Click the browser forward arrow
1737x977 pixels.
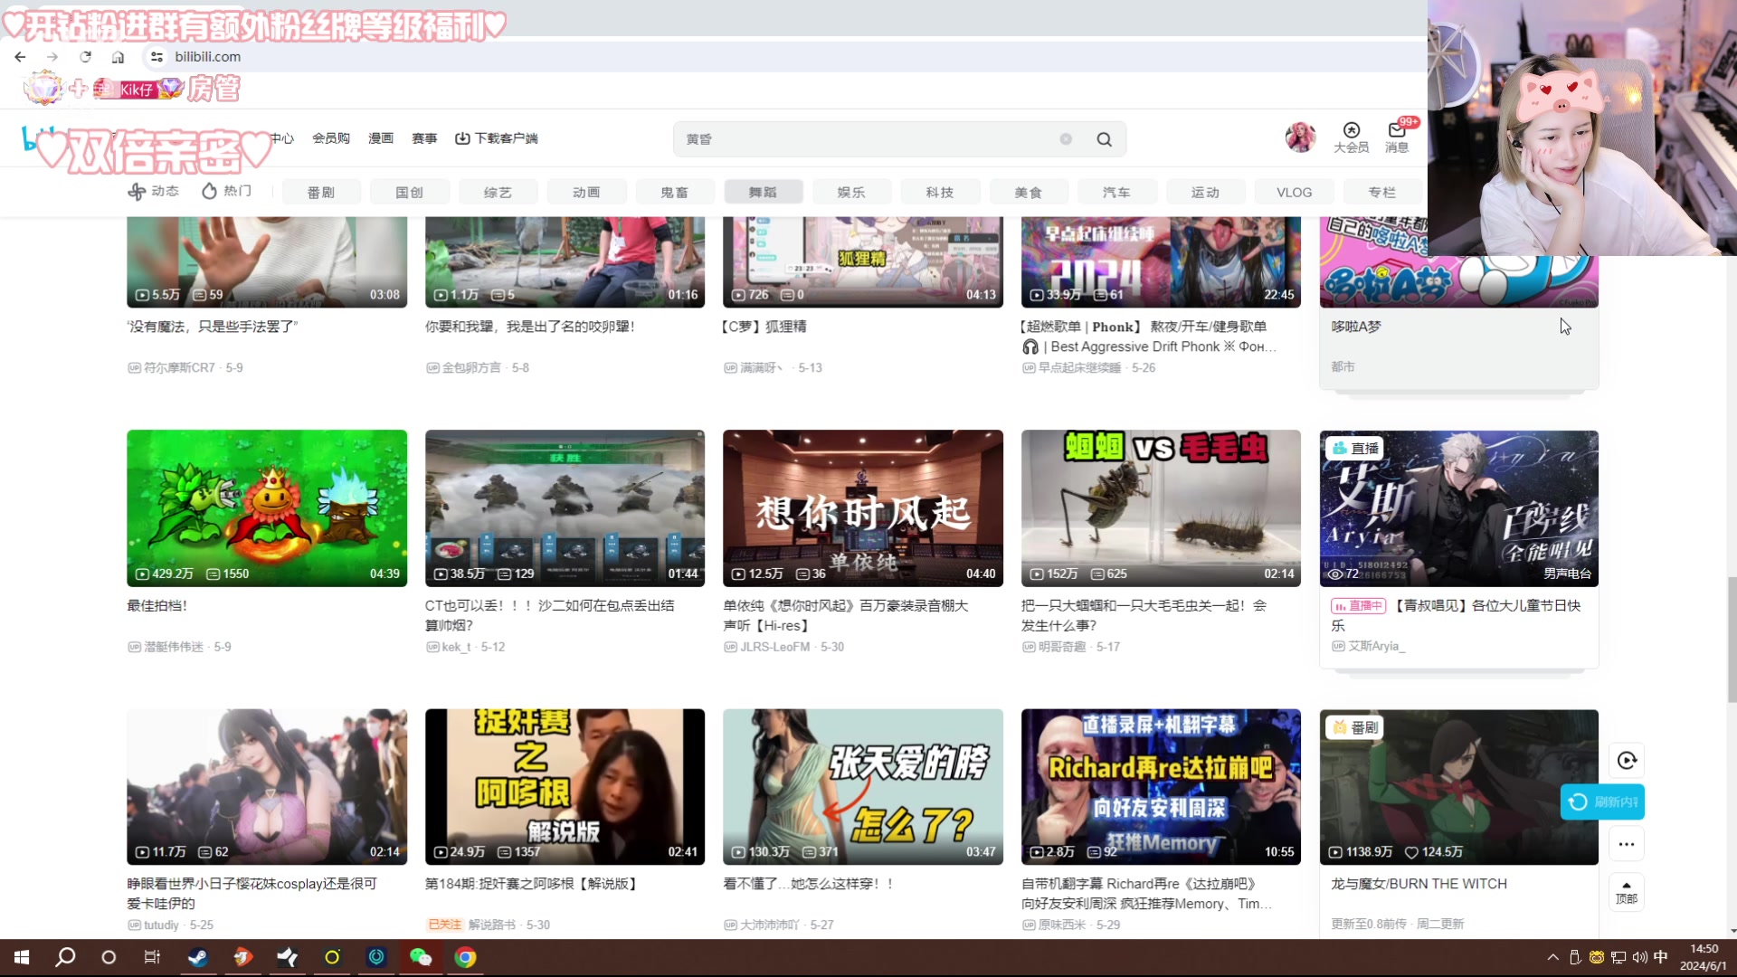click(52, 56)
